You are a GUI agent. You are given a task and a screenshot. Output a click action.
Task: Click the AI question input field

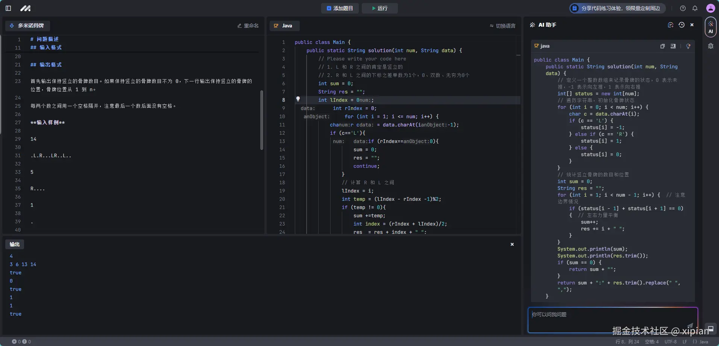[612, 320]
